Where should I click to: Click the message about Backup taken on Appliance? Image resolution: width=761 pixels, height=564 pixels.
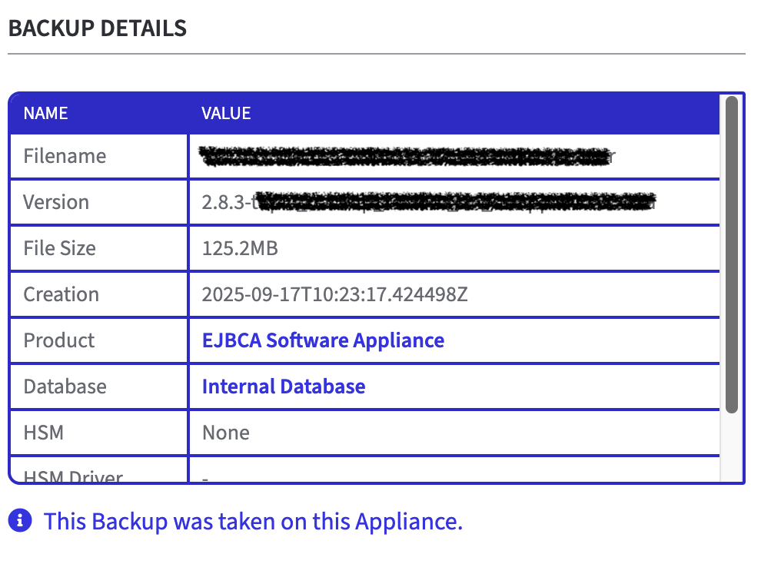(254, 521)
